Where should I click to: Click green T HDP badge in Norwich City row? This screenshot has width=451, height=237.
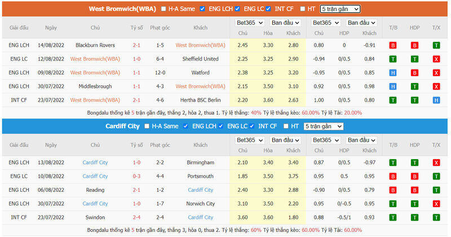point(414,204)
